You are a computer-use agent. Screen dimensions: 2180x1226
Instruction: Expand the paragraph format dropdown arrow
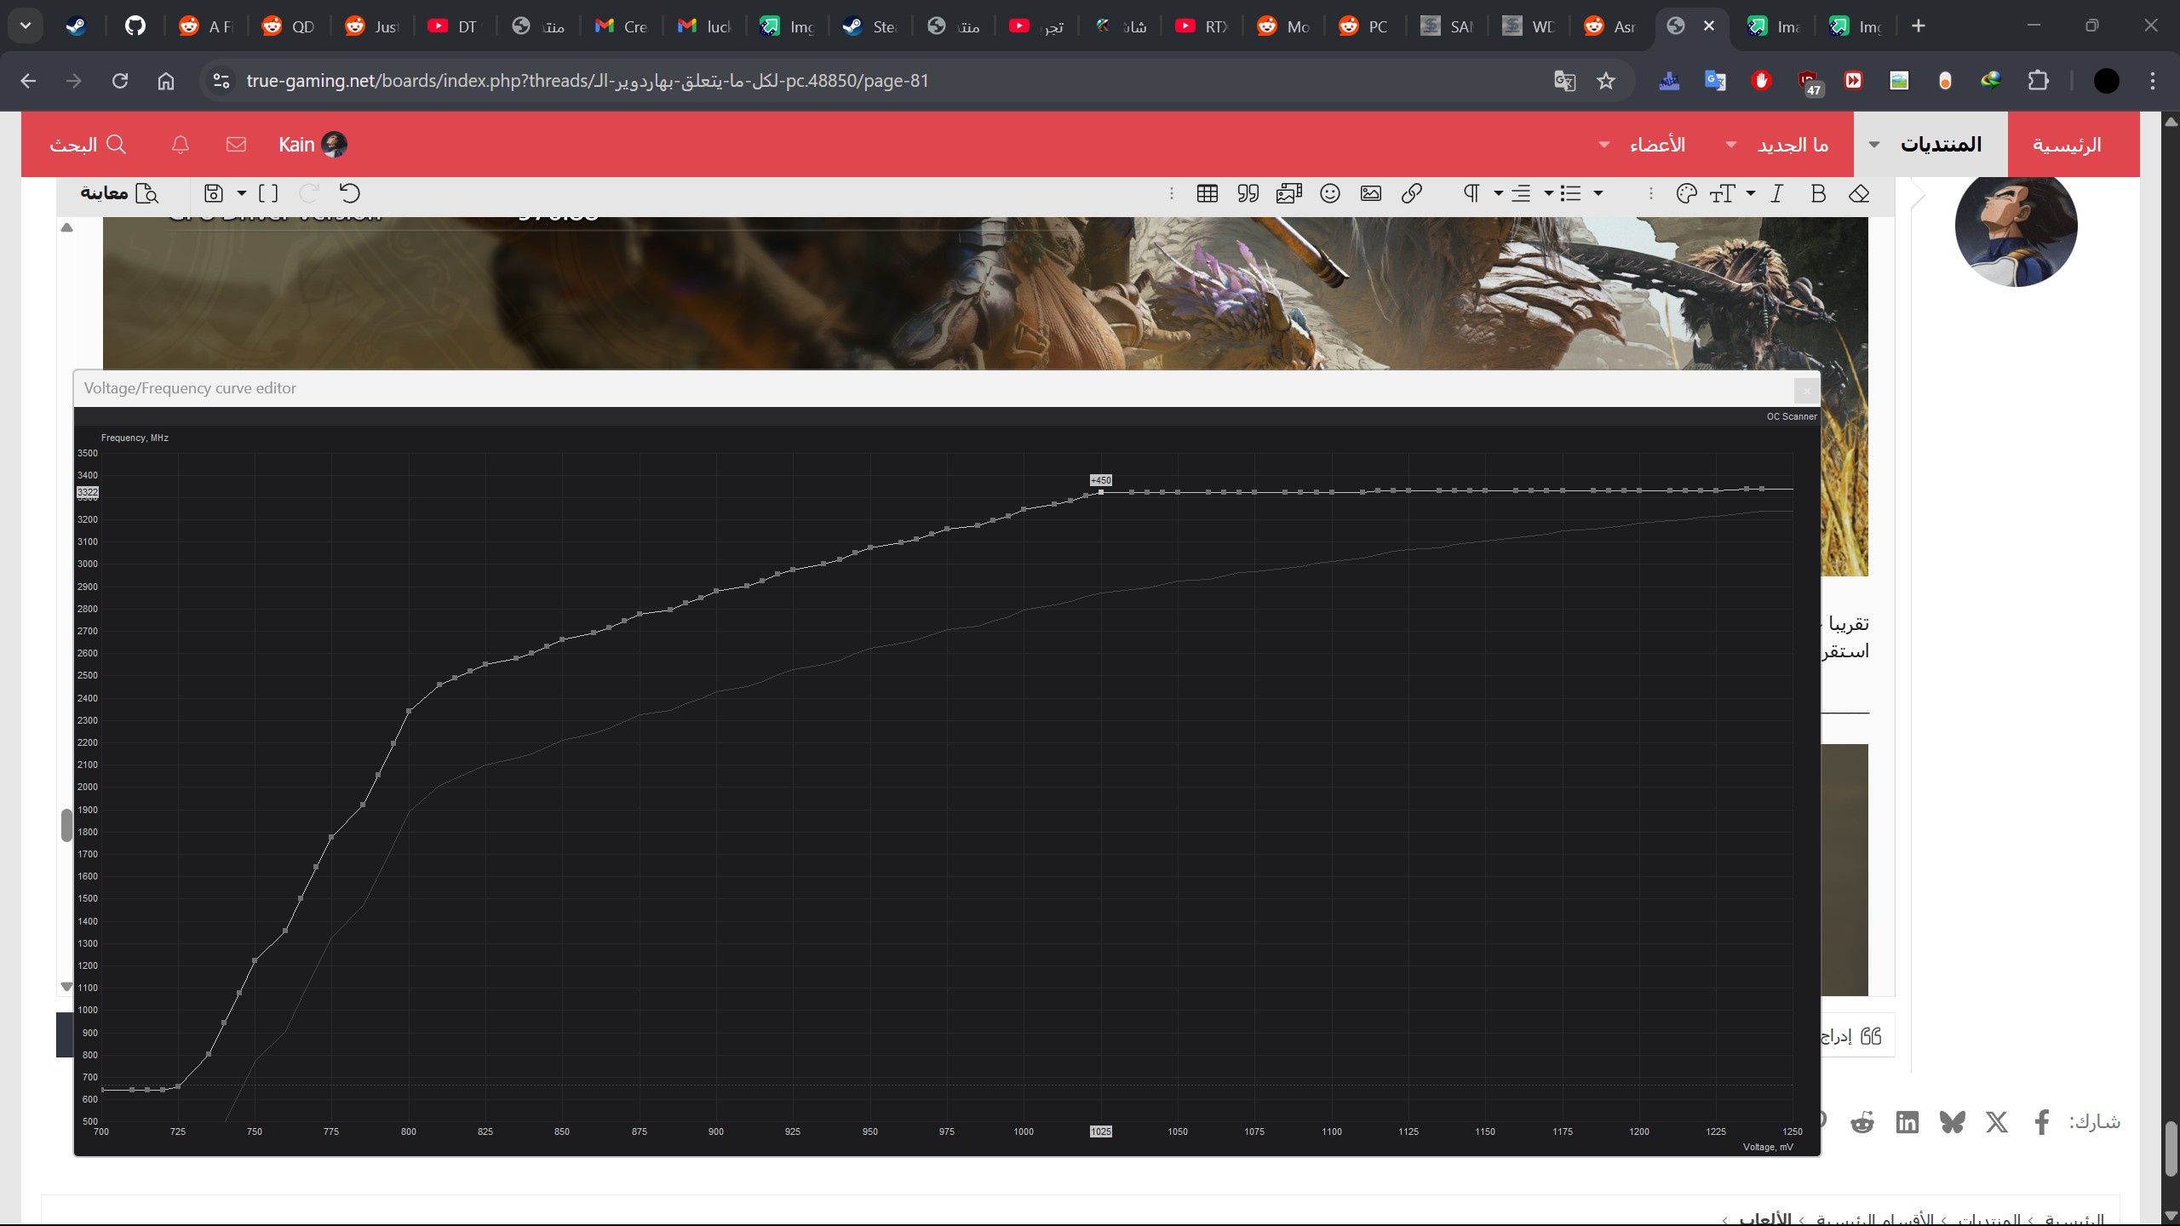1498,194
